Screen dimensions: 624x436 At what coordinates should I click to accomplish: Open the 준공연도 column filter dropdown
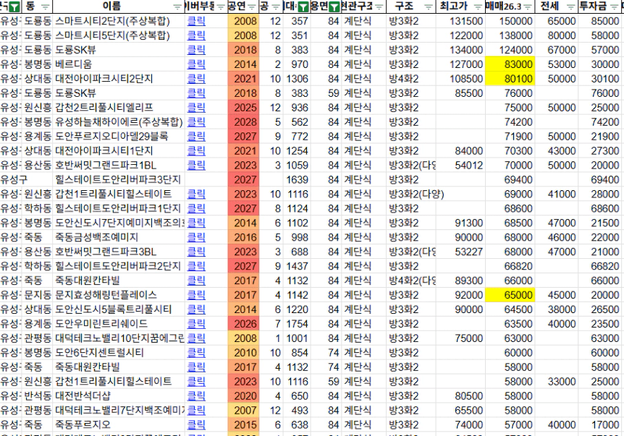pos(253,7)
